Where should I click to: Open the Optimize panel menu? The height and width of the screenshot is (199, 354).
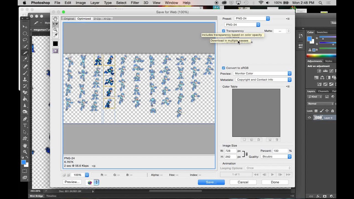pyautogui.click(x=288, y=19)
